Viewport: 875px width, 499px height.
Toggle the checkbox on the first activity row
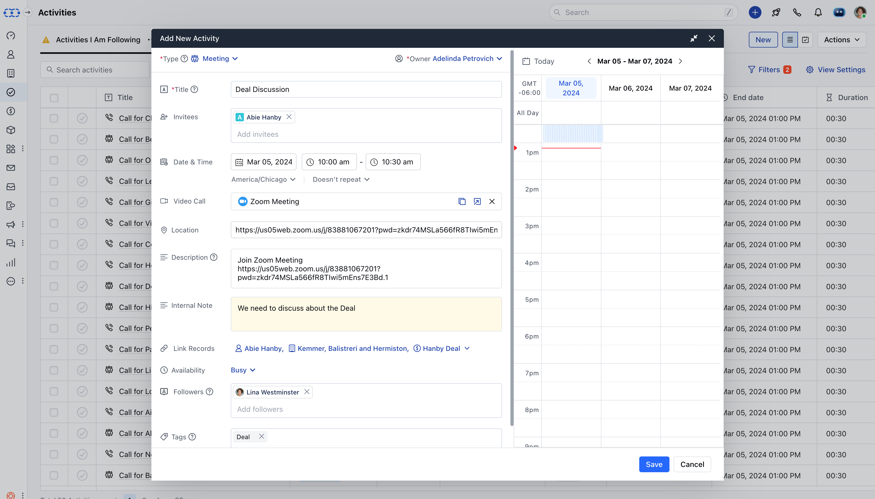[x=54, y=118]
